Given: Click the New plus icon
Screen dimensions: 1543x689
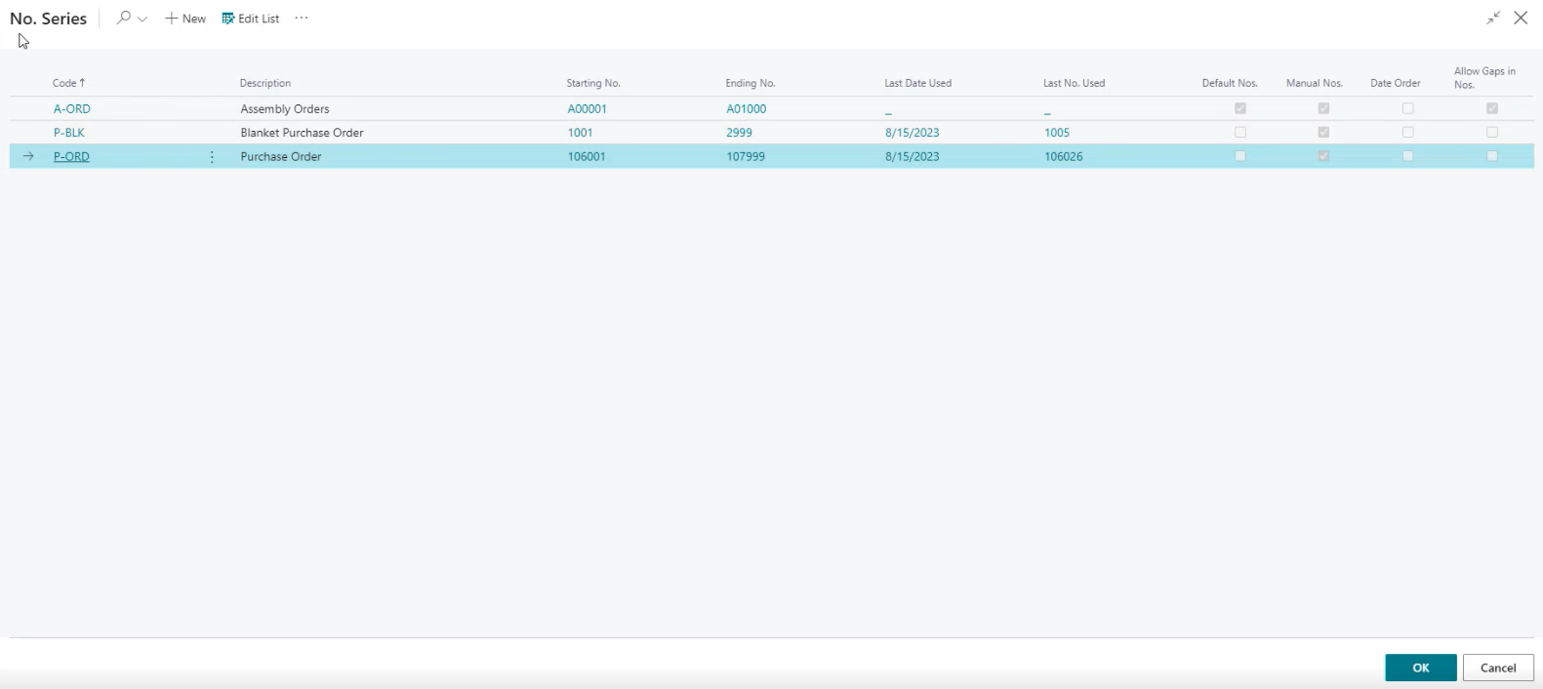Looking at the screenshot, I should pos(172,19).
